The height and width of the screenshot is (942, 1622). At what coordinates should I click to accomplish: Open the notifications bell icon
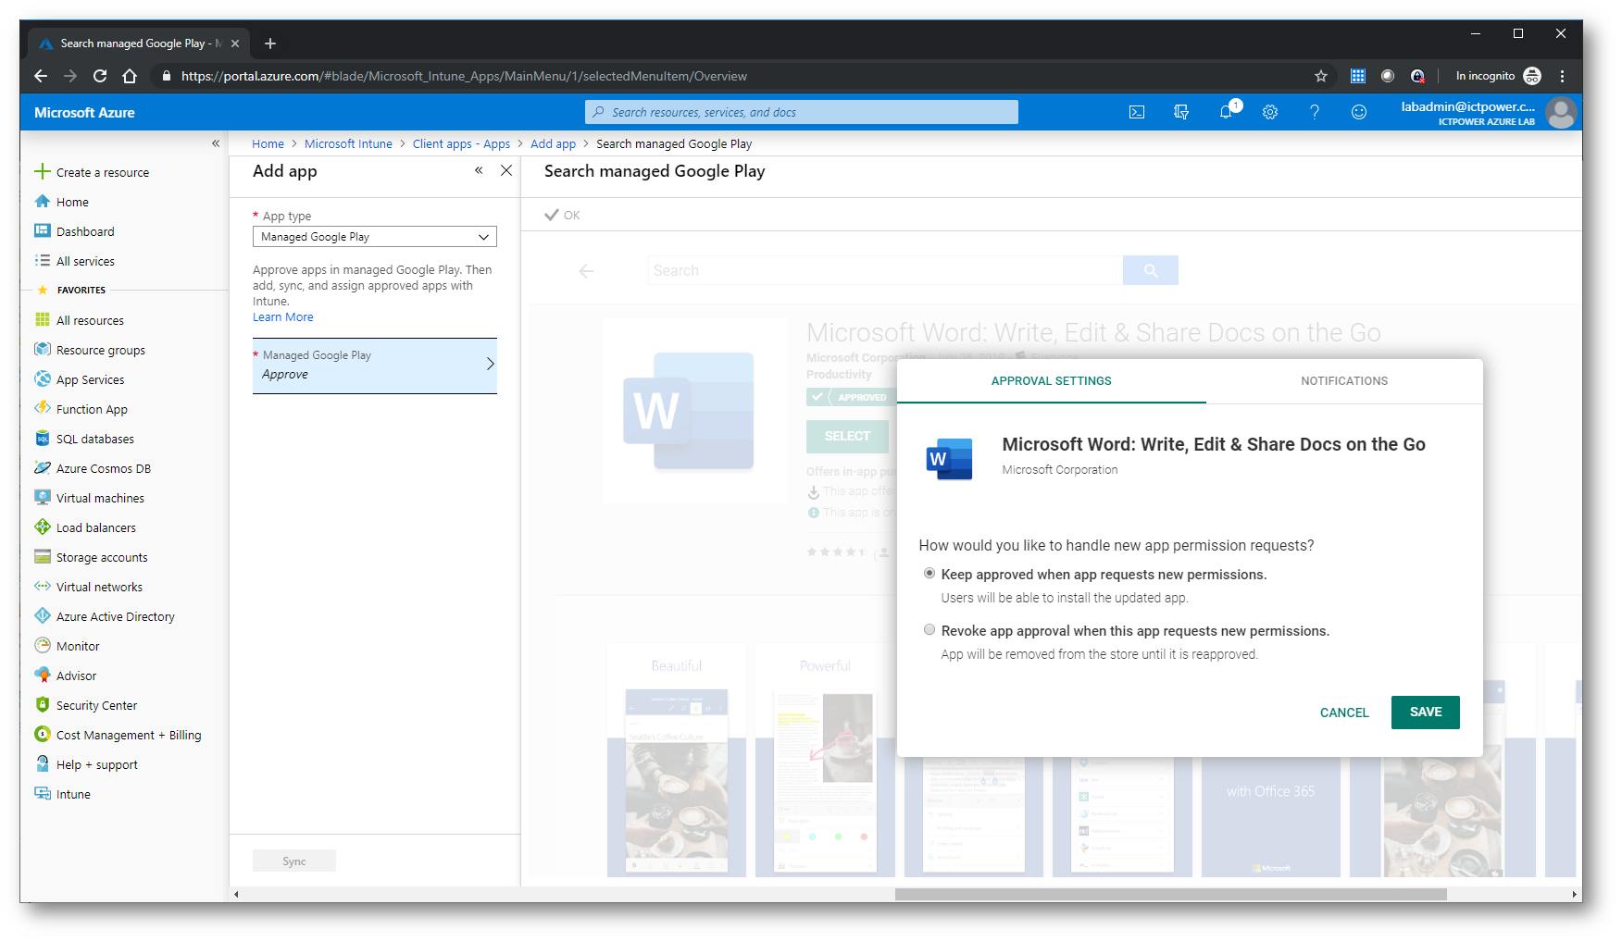1226,112
